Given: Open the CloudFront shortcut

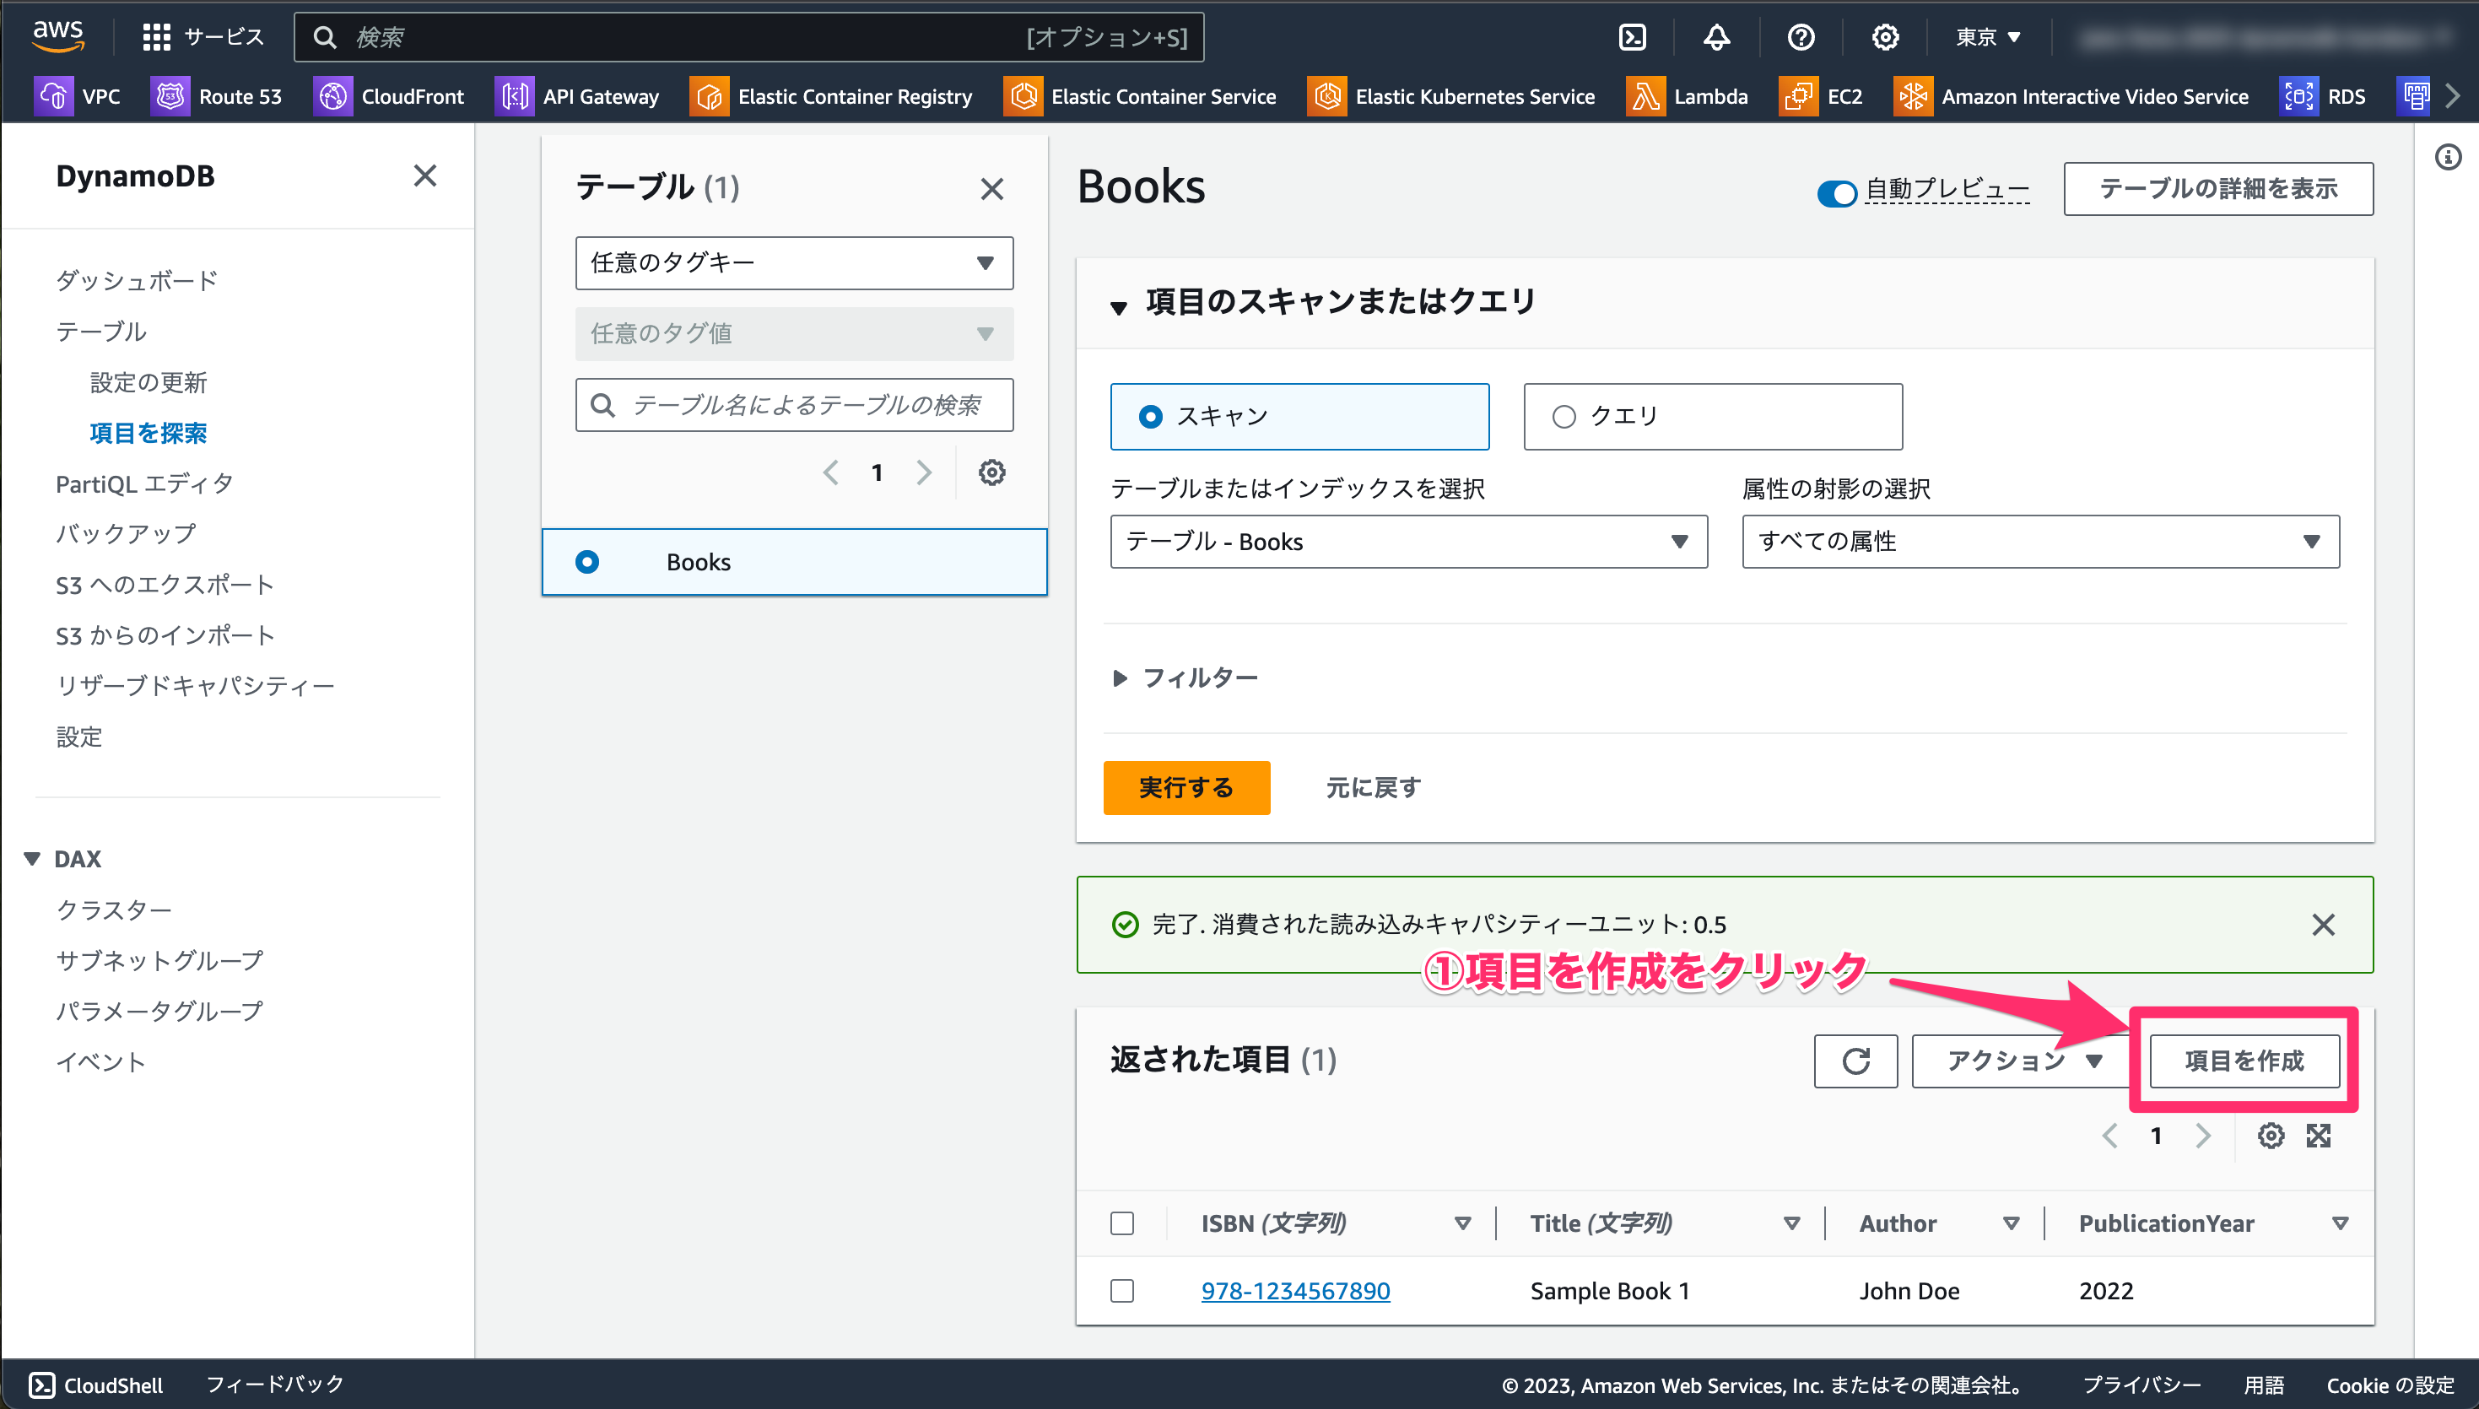Looking at the screenshot, I should click(x=389, y=96).
